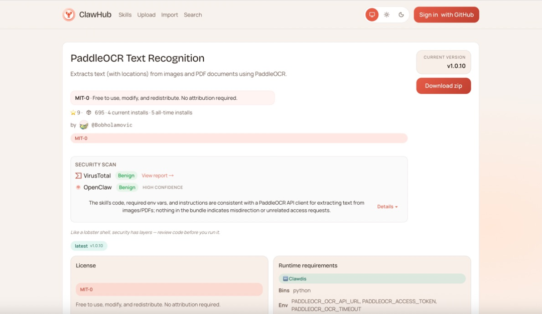Open the Skills nav item

(125, 15)
